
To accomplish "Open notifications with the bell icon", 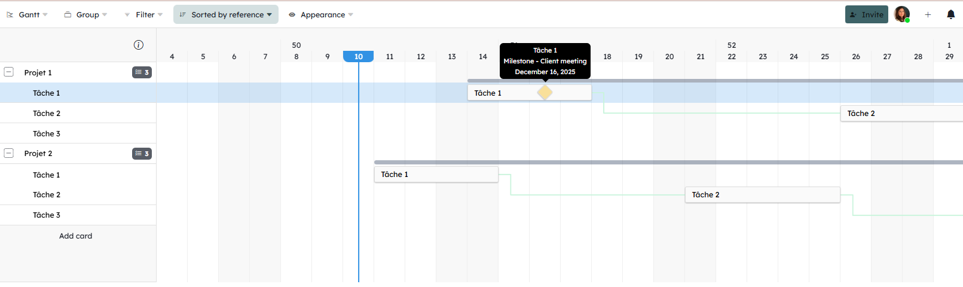I will point(950,14).
